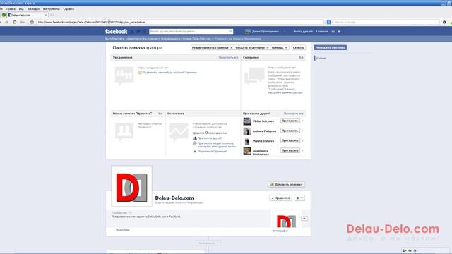
Task: Click Просмотреть все in invite friends section
Action: point(293,114)
